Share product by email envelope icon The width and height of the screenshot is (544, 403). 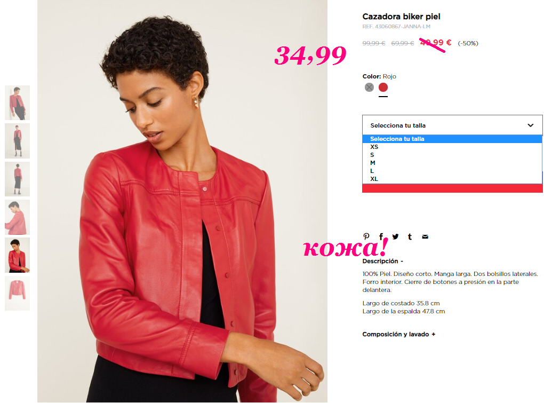(x=425, y=237)
